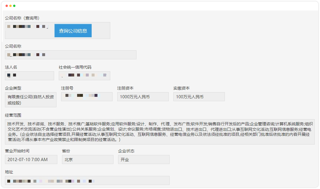The image size is (320, 189).
Task: Click the 经营范围 label
Action: [x=13, y=115]
